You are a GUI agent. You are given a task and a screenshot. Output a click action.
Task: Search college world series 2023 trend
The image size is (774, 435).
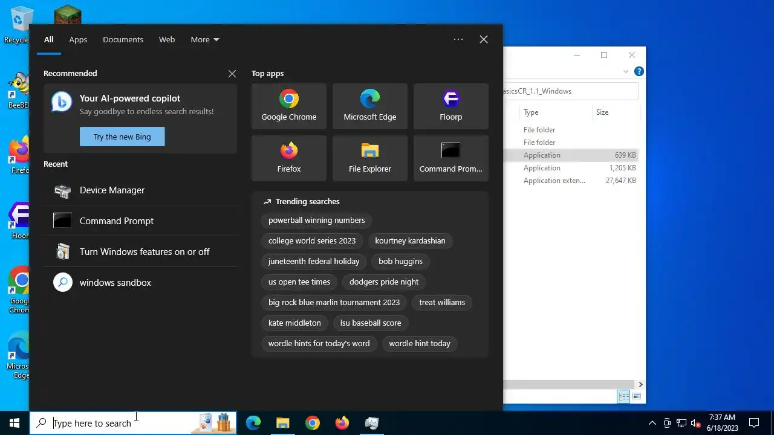click(312, 241)
